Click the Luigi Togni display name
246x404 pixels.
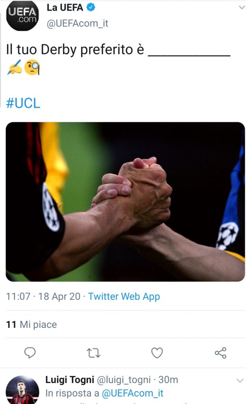point(70,380)
